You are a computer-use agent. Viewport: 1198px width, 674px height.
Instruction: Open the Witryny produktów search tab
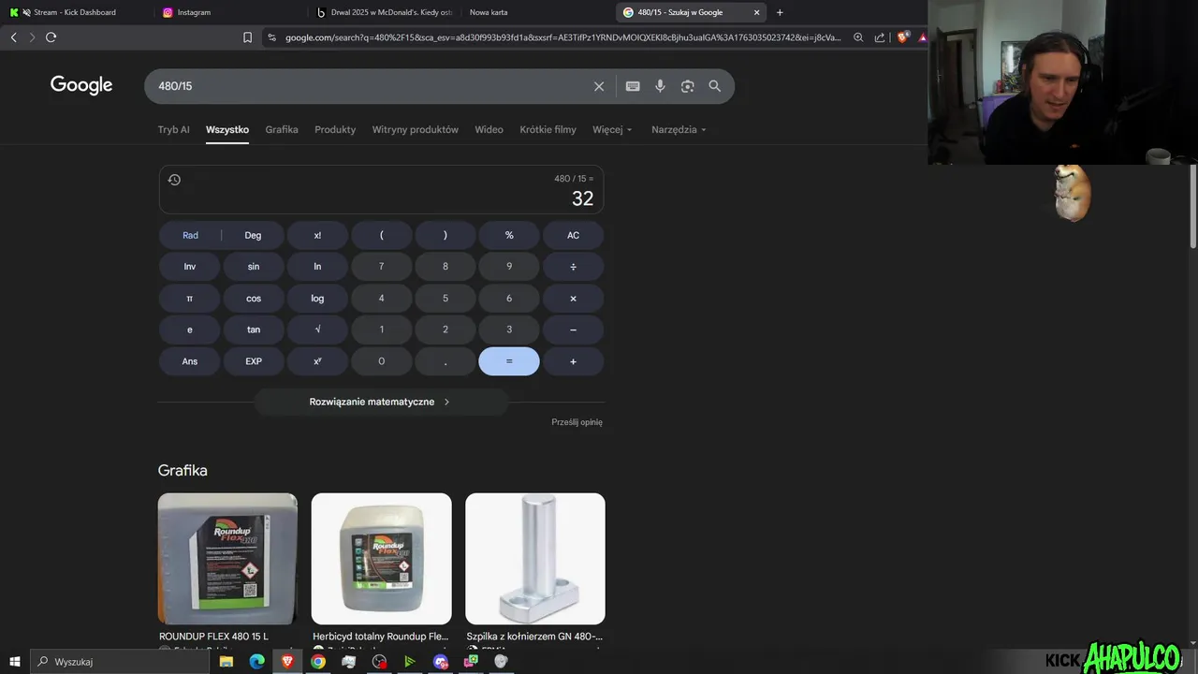pos(416,129)
